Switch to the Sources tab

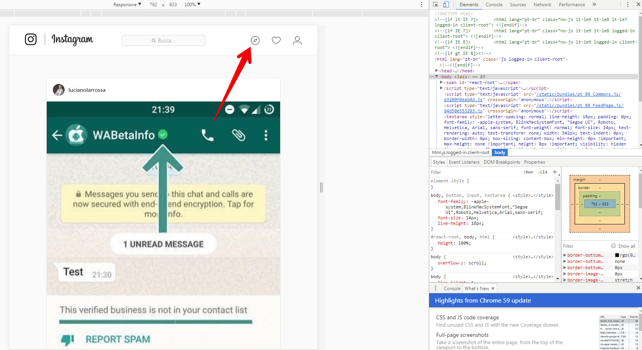(x=517, y=5)
